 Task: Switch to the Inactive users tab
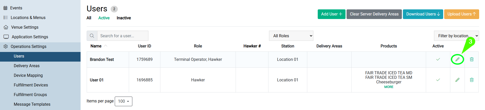pos(124,18)
